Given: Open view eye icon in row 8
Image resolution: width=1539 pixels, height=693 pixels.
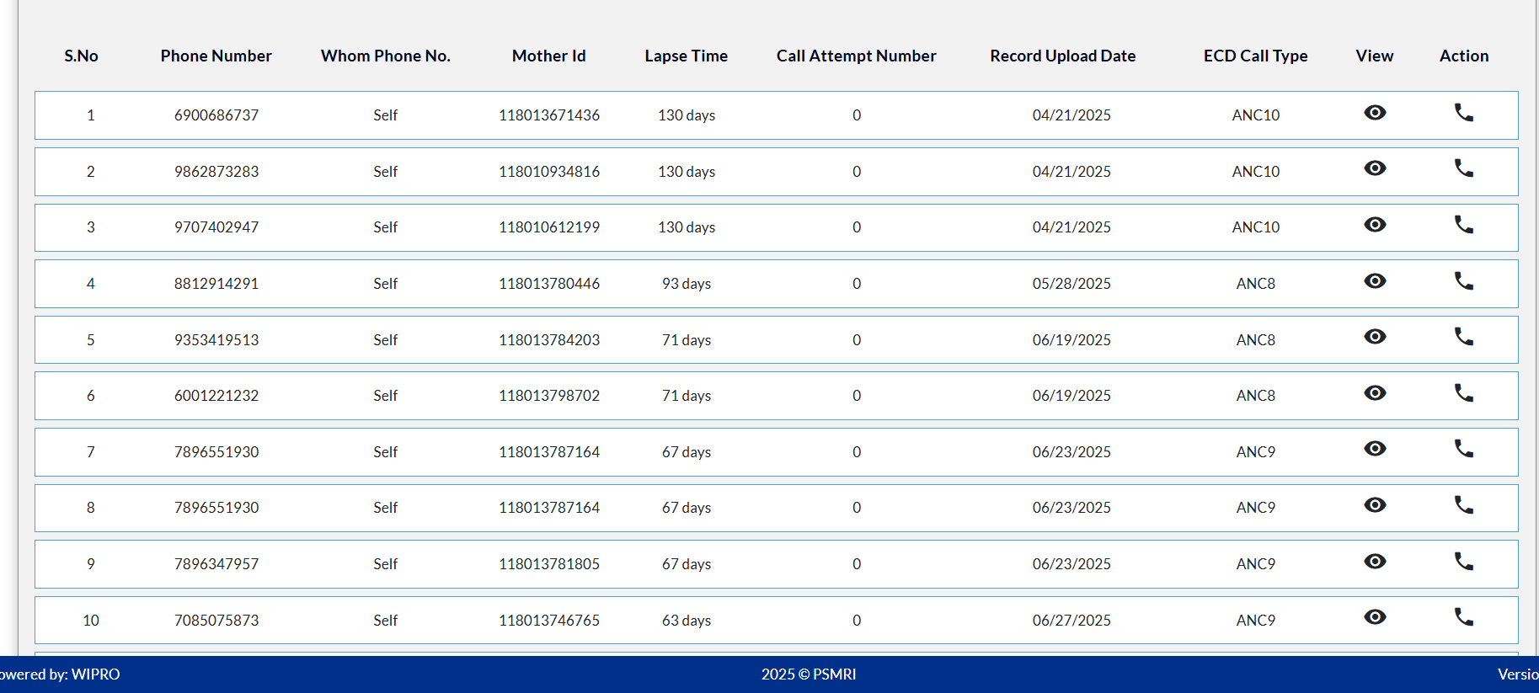Looking at the screenshot, I should pos(1375,505).
